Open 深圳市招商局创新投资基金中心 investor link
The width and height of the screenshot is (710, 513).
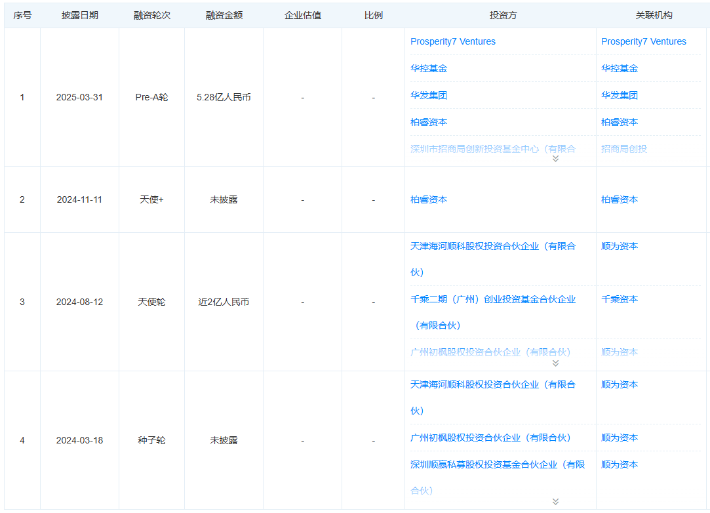coord(492,149)
